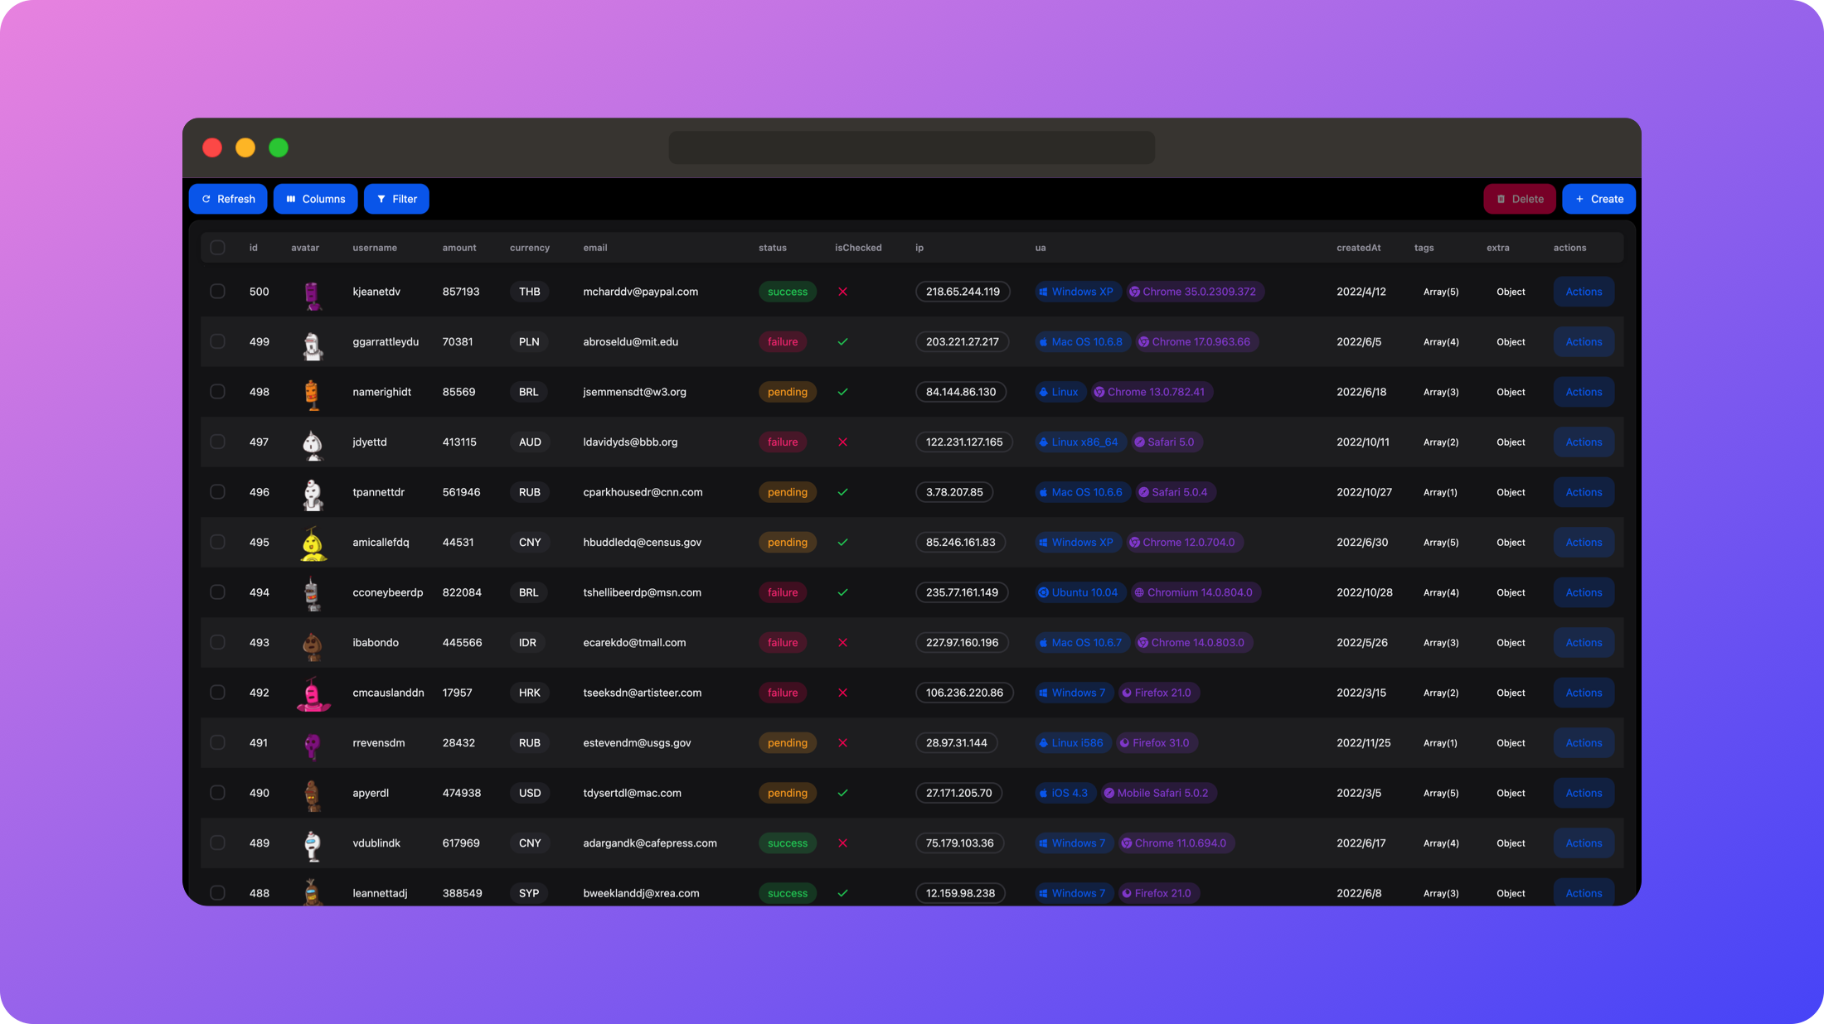Click the green checkmark in row 499
Image resolution: width=1824 pixels, height=1024 pixels.
coord(842,341)
